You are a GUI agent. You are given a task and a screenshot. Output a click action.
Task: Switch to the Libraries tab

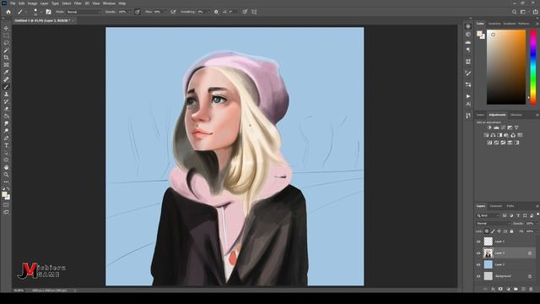pyautogui.click(x=516, y=115)
